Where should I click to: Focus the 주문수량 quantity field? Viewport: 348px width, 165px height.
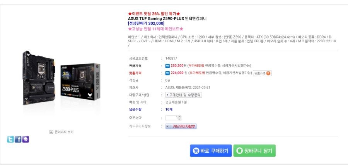click(x=172, y=118)
